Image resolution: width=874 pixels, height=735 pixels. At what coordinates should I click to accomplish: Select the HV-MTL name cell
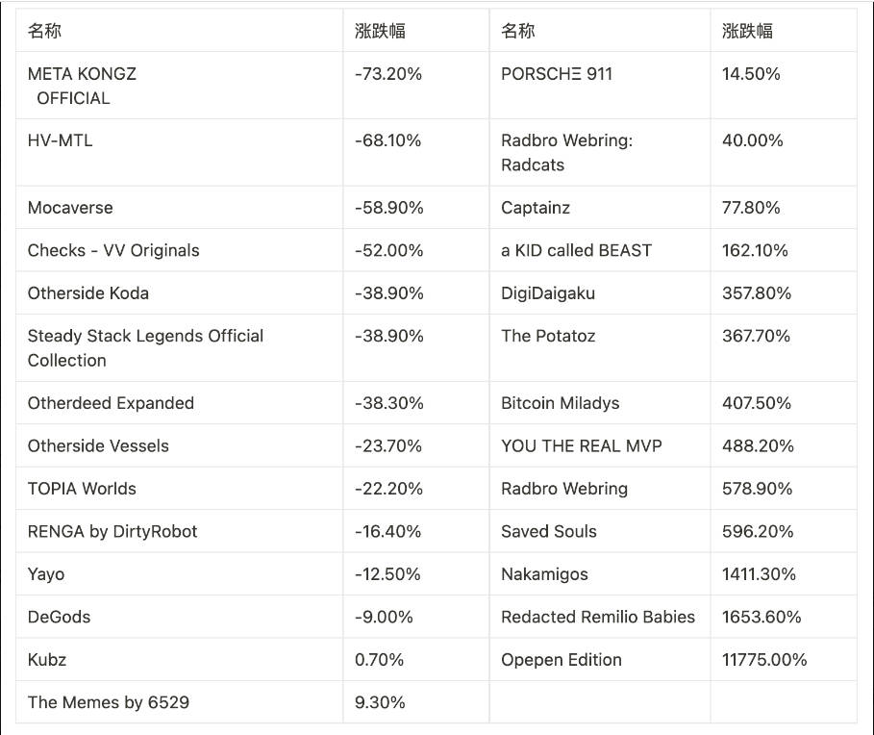tap(61, 140)
